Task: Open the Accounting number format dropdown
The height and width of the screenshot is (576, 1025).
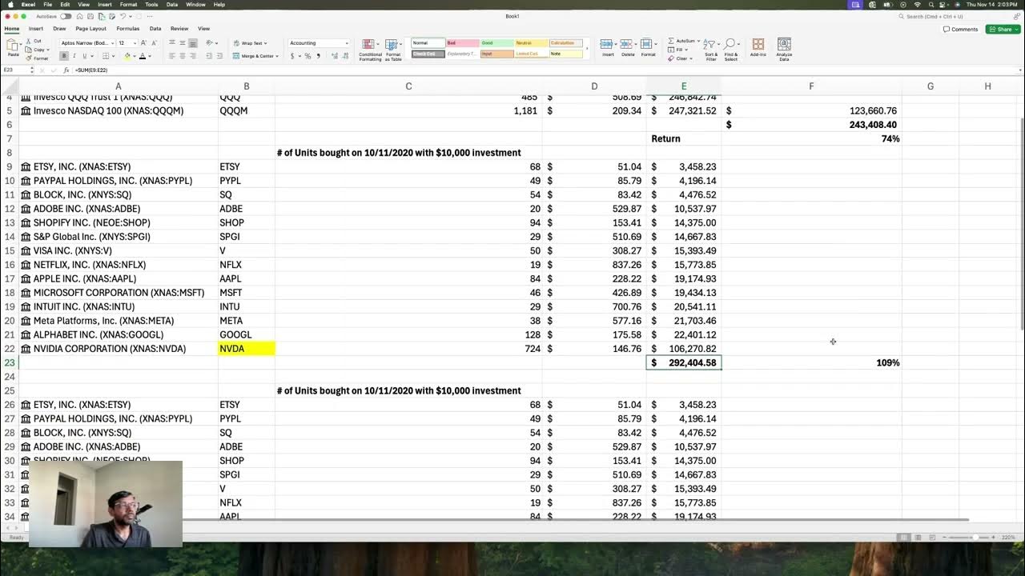Action: tap(347, 43)
